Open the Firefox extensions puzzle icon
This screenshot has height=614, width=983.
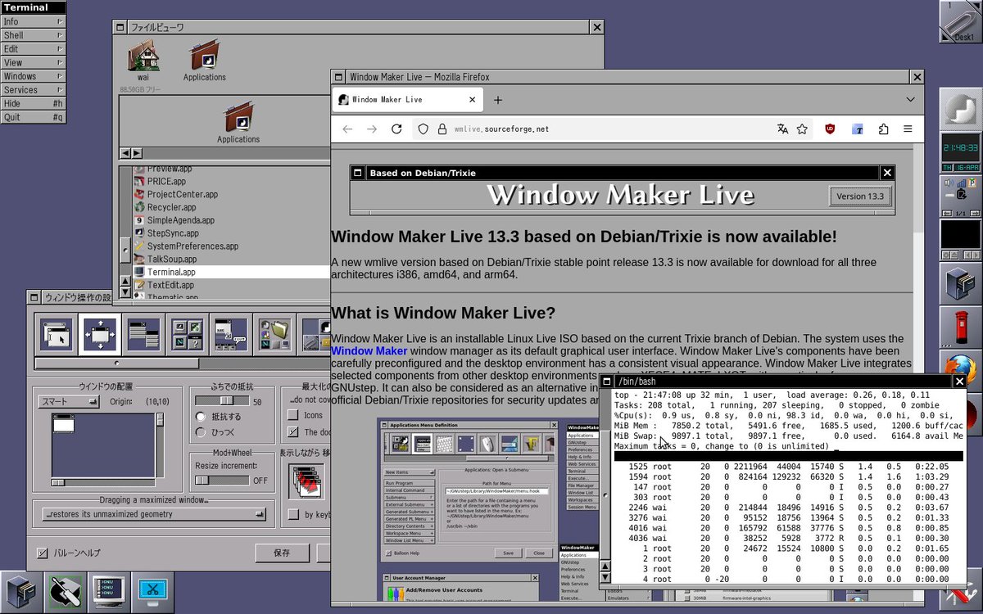(x=883, y=129)
